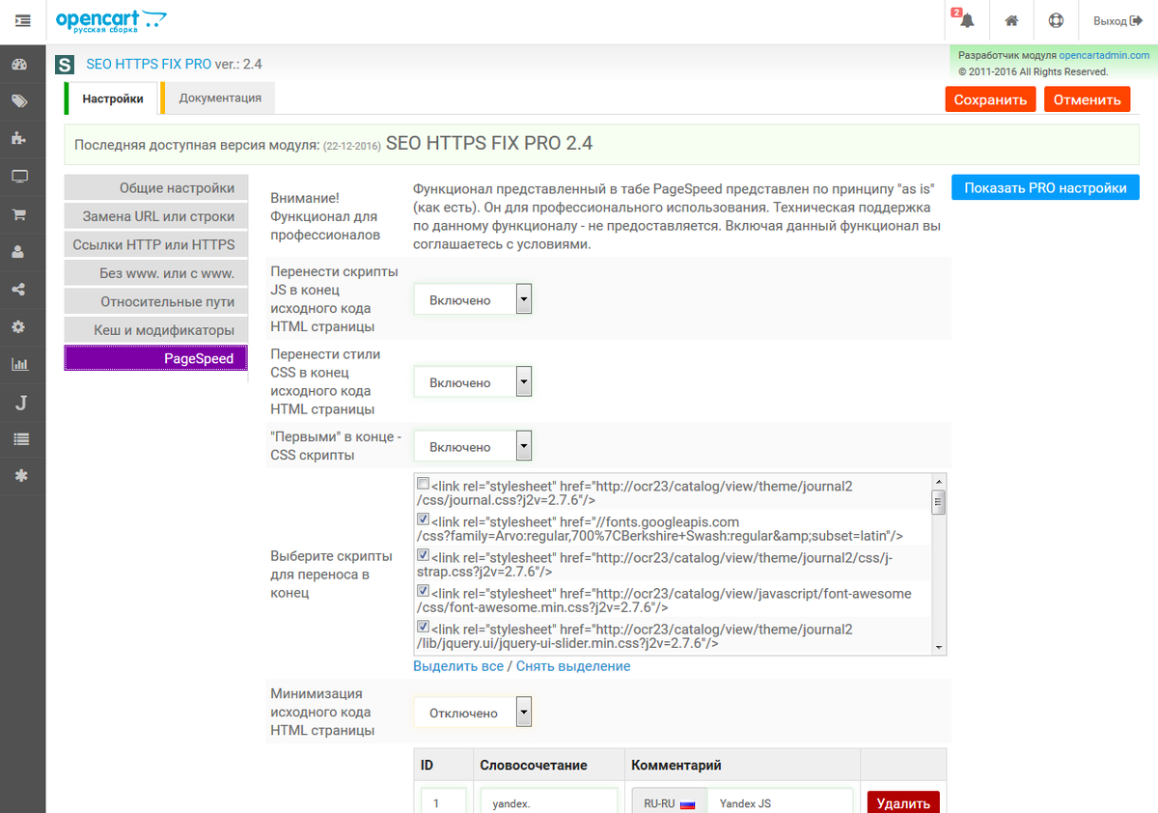Open Journal theme J icon in sidebar
The height and width of the screenshot is (813, 1158).
19,403
